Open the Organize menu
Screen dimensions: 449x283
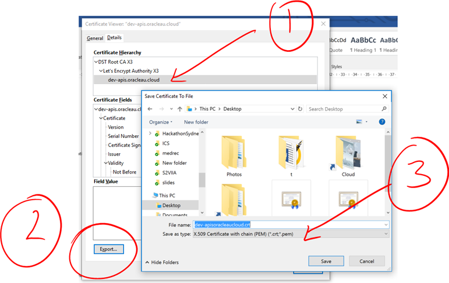coord(161,122)
